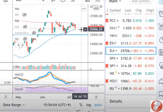Show the hidden Ichimoku indicator via eye icon

click(34, 33)
